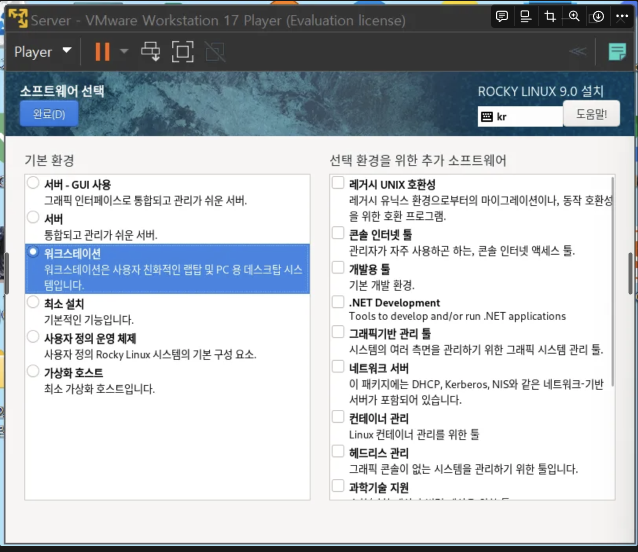This screenshot has width=638, height=552.
Task: Click the right window edge scroll handle
Action: tap(630, 273)
